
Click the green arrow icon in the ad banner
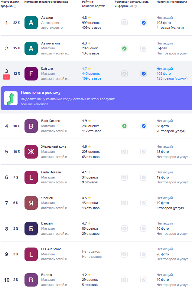[x=11, y=98]
